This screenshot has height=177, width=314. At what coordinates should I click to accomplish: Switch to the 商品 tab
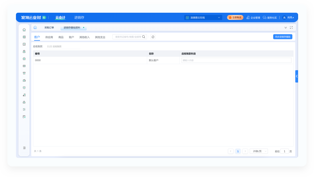[x=61, y=37]
